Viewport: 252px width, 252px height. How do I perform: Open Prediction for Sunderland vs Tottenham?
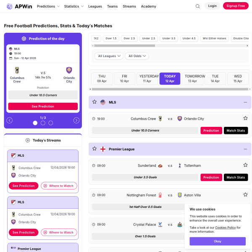(x=211, y=177)
